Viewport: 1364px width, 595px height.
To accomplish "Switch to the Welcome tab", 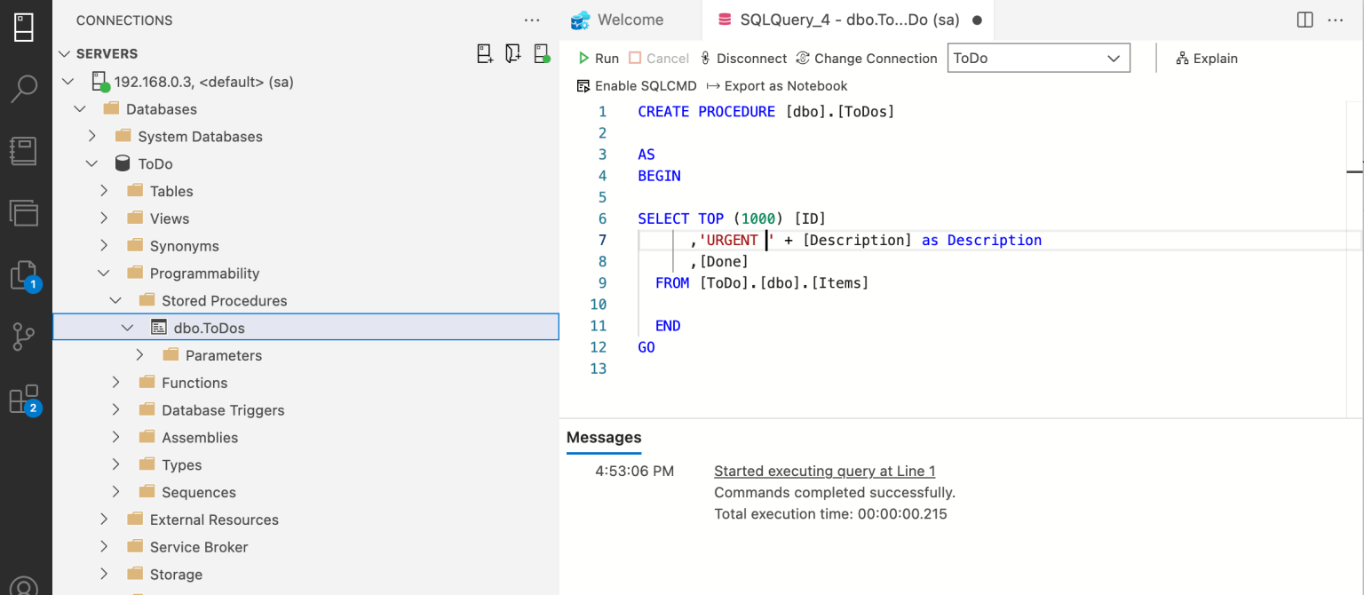I will tap(630, 20).
